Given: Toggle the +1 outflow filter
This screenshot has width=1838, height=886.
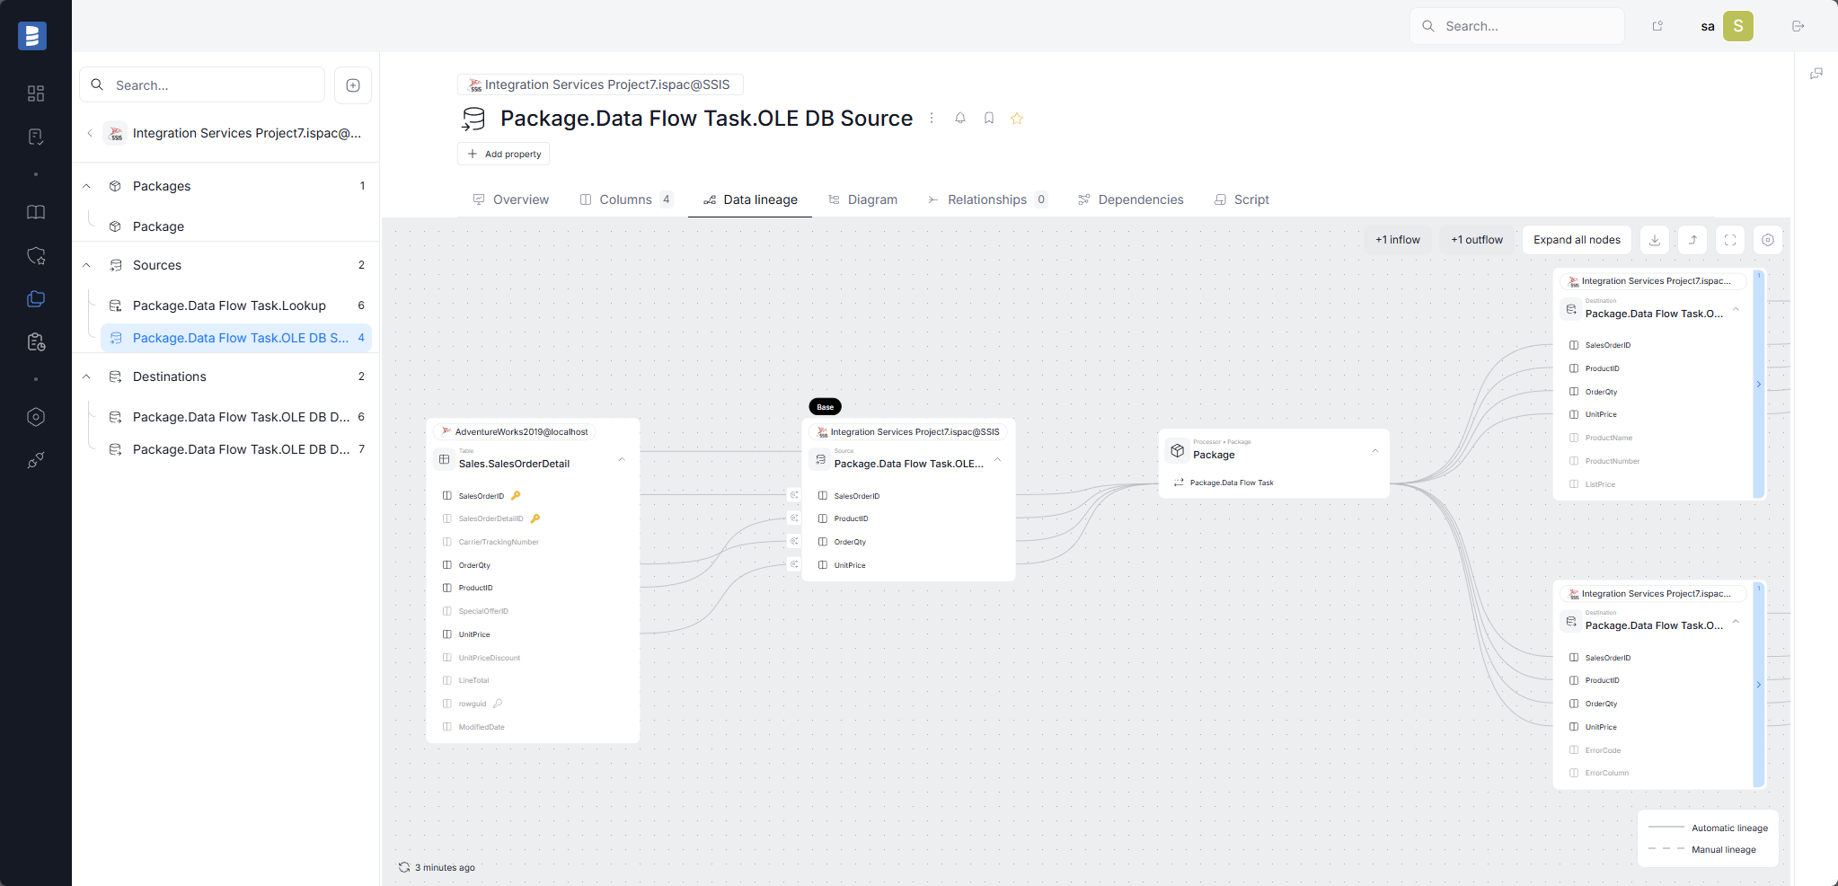Looking at the screenshot, I should (x=1476, y=240).
